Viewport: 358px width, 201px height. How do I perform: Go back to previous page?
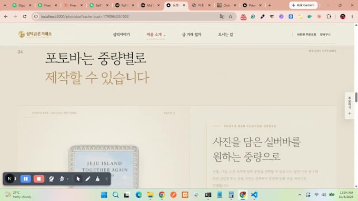pyautogui.click(x=6, y=16)
